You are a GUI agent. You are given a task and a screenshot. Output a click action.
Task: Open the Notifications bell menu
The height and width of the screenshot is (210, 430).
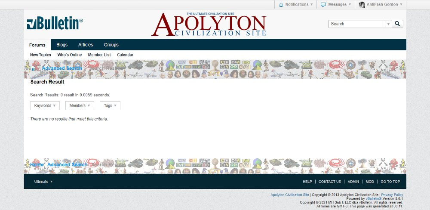click(x=296, y=4)
